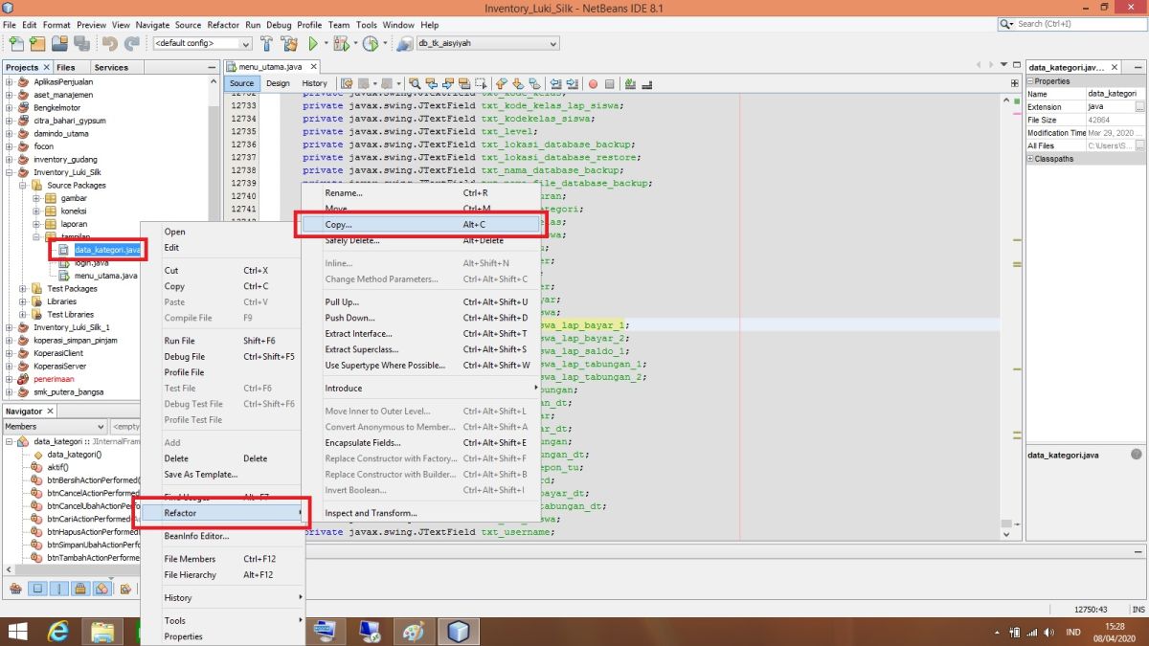
Task: Open the Refactor menu in the menu bar
Action: tap(223, 24)
